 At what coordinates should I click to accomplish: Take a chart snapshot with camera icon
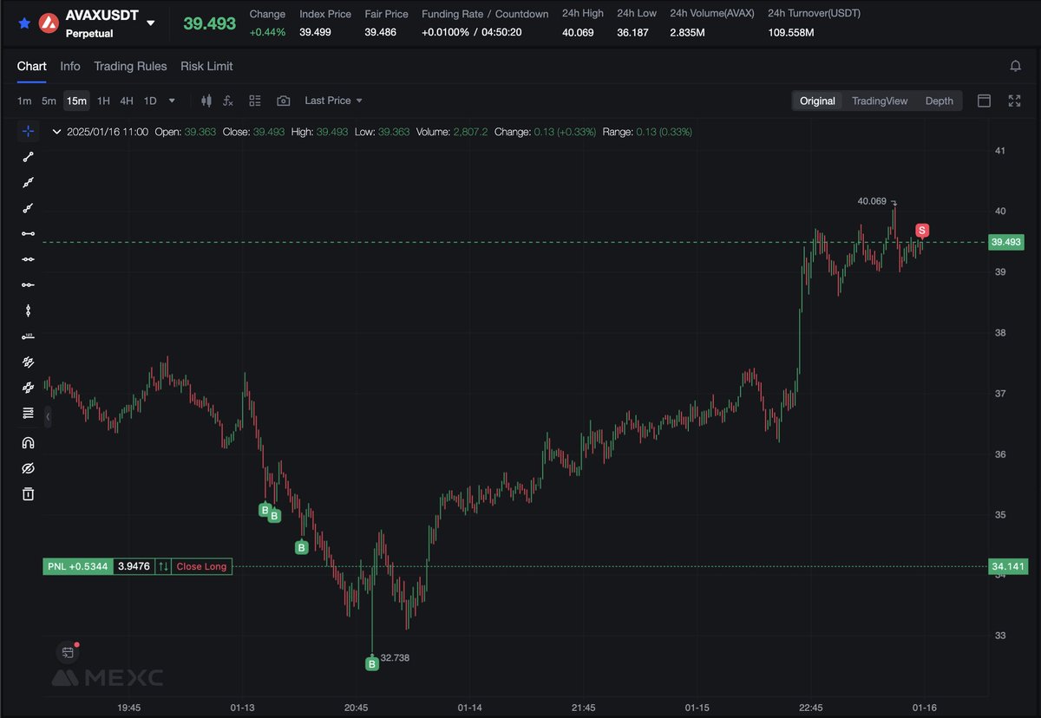[283, 101]
